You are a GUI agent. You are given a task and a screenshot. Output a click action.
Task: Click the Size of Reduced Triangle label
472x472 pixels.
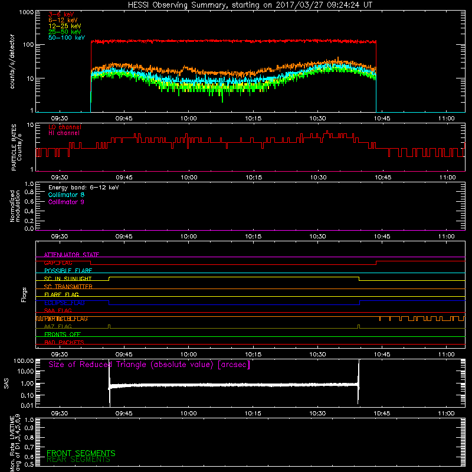[x=149, y=365]
